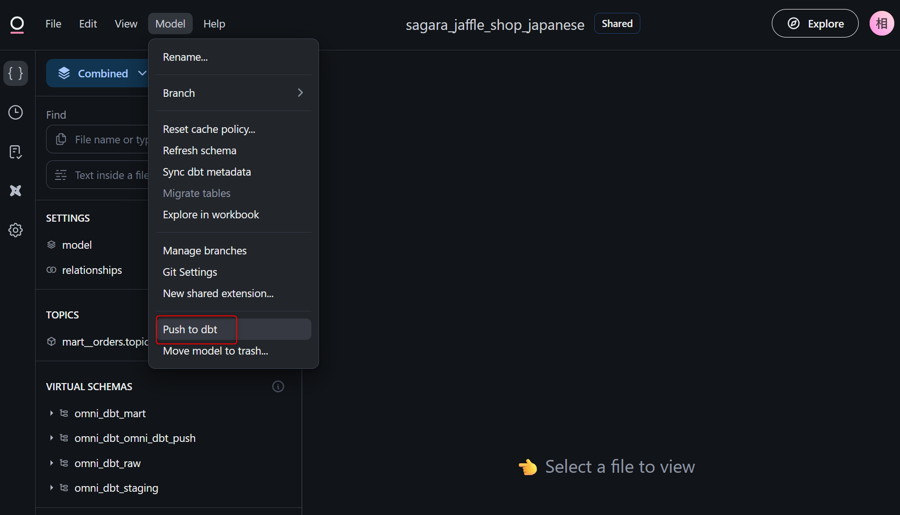Viewport: 900px width, 515px height.
Task: Choose Refresh schema from the Model menu
Action: click(199, 150)
